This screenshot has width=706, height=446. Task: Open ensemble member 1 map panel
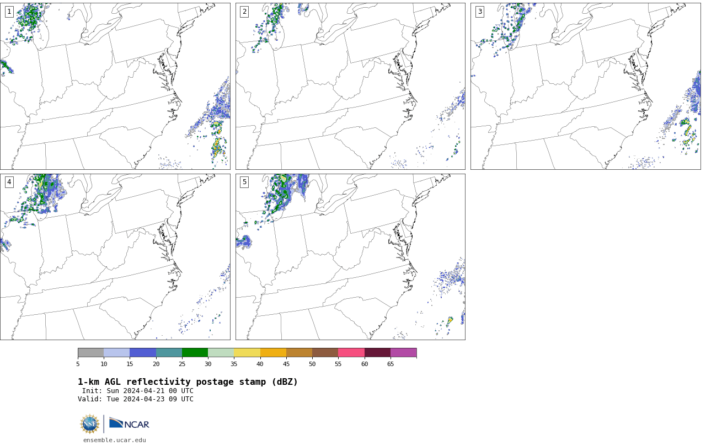(115, 86)
